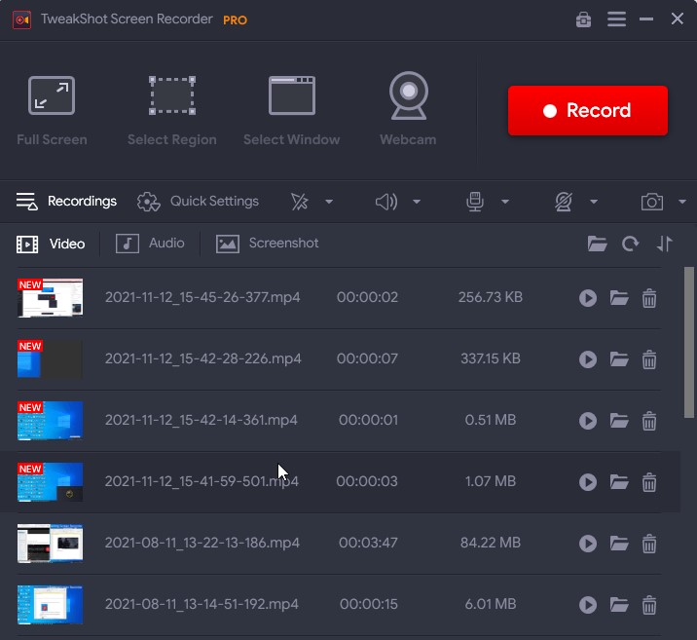Select file name 2021-08-11_13-22-13-186.mp4
The height and width of the screenshot is (640, 697).
(x=202, y=543)
